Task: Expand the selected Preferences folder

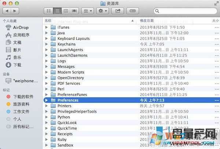Action: 47,100
